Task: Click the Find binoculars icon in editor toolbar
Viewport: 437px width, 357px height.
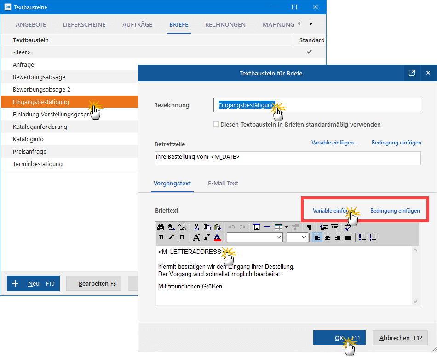Action: [161, 227]
